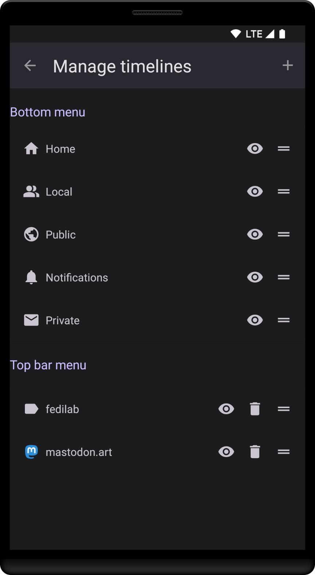Hide the Public timeline

255,235
